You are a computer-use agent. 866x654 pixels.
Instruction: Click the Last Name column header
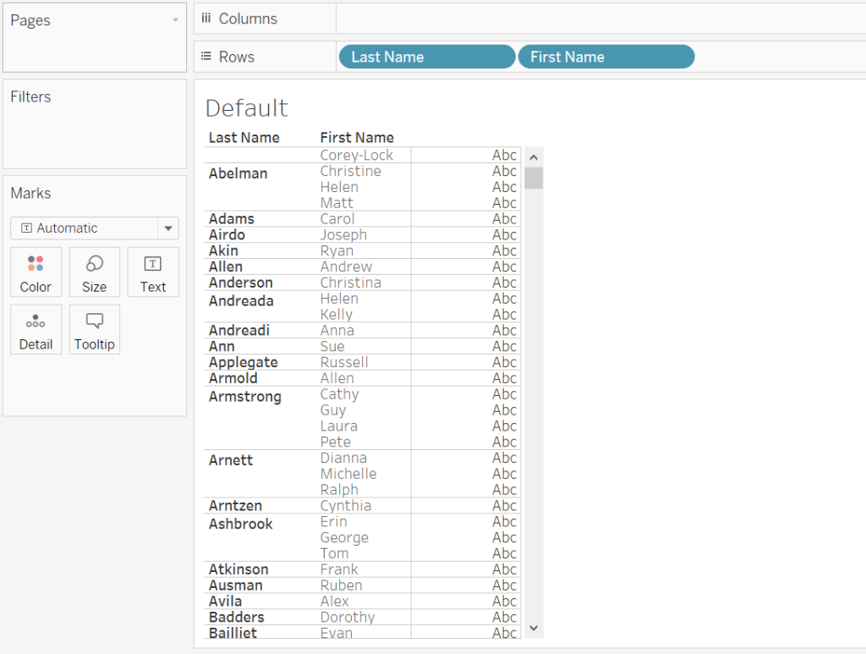244,137
